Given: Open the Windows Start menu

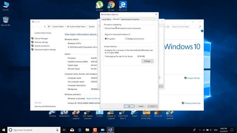Looking at the screenshot, I should point(4,130).
